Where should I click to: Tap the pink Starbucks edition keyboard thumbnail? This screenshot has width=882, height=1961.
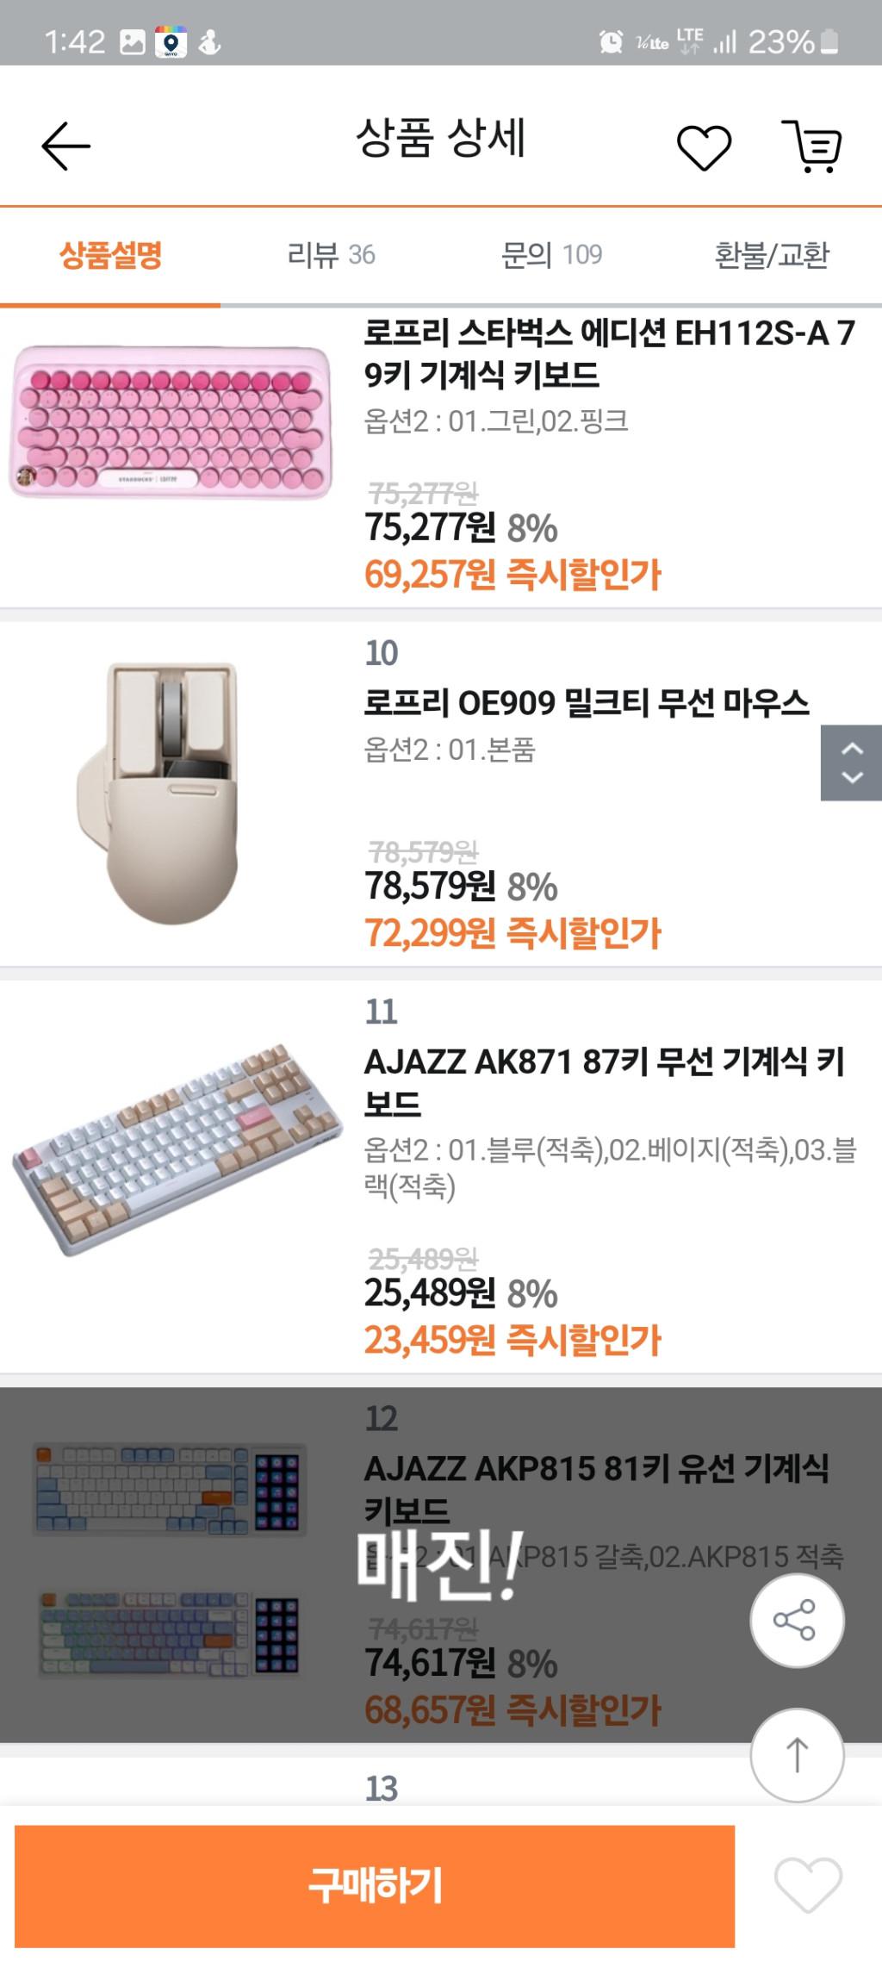[x=171, y=422]
